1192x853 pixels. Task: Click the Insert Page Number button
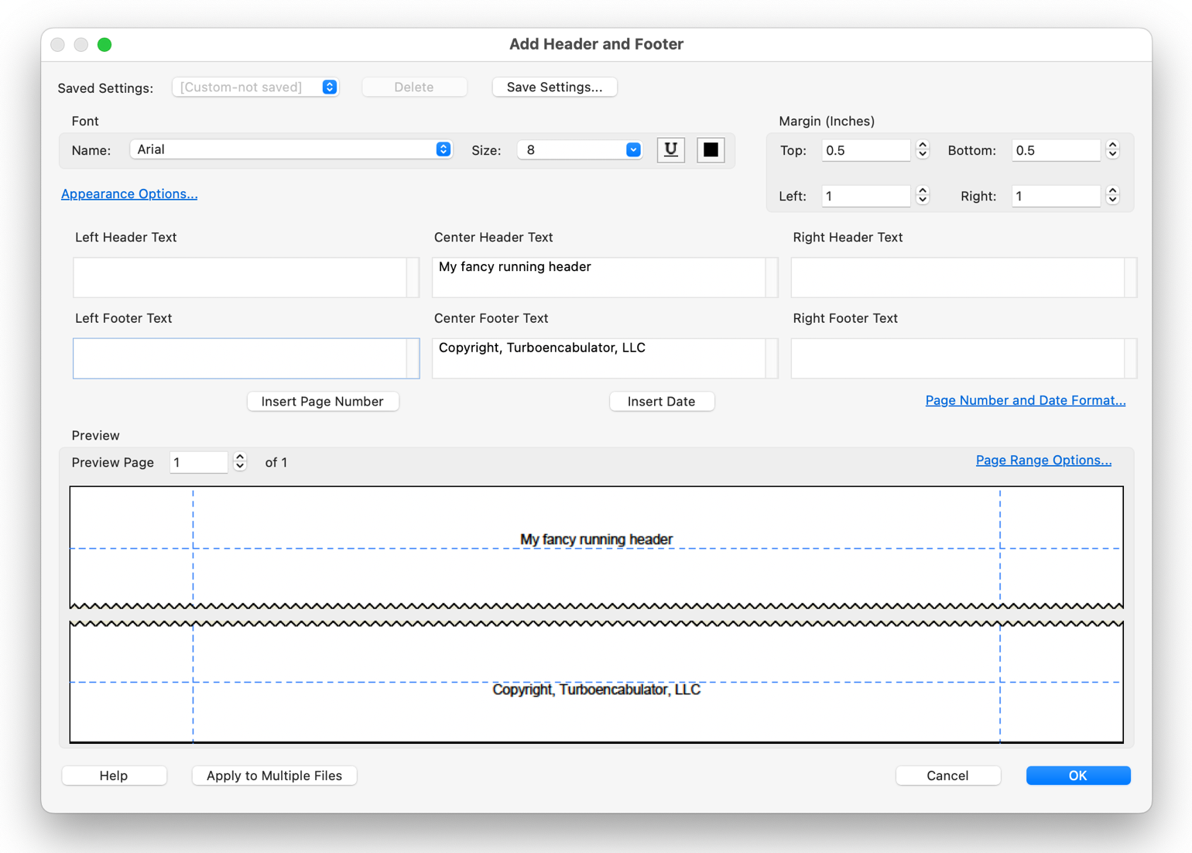(323, 401)
